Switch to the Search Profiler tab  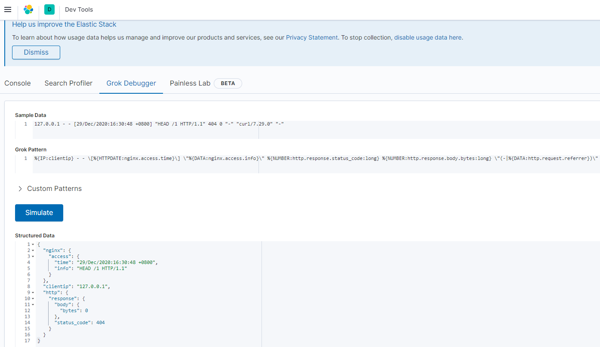pyautogui.click(x=68, y=83)
